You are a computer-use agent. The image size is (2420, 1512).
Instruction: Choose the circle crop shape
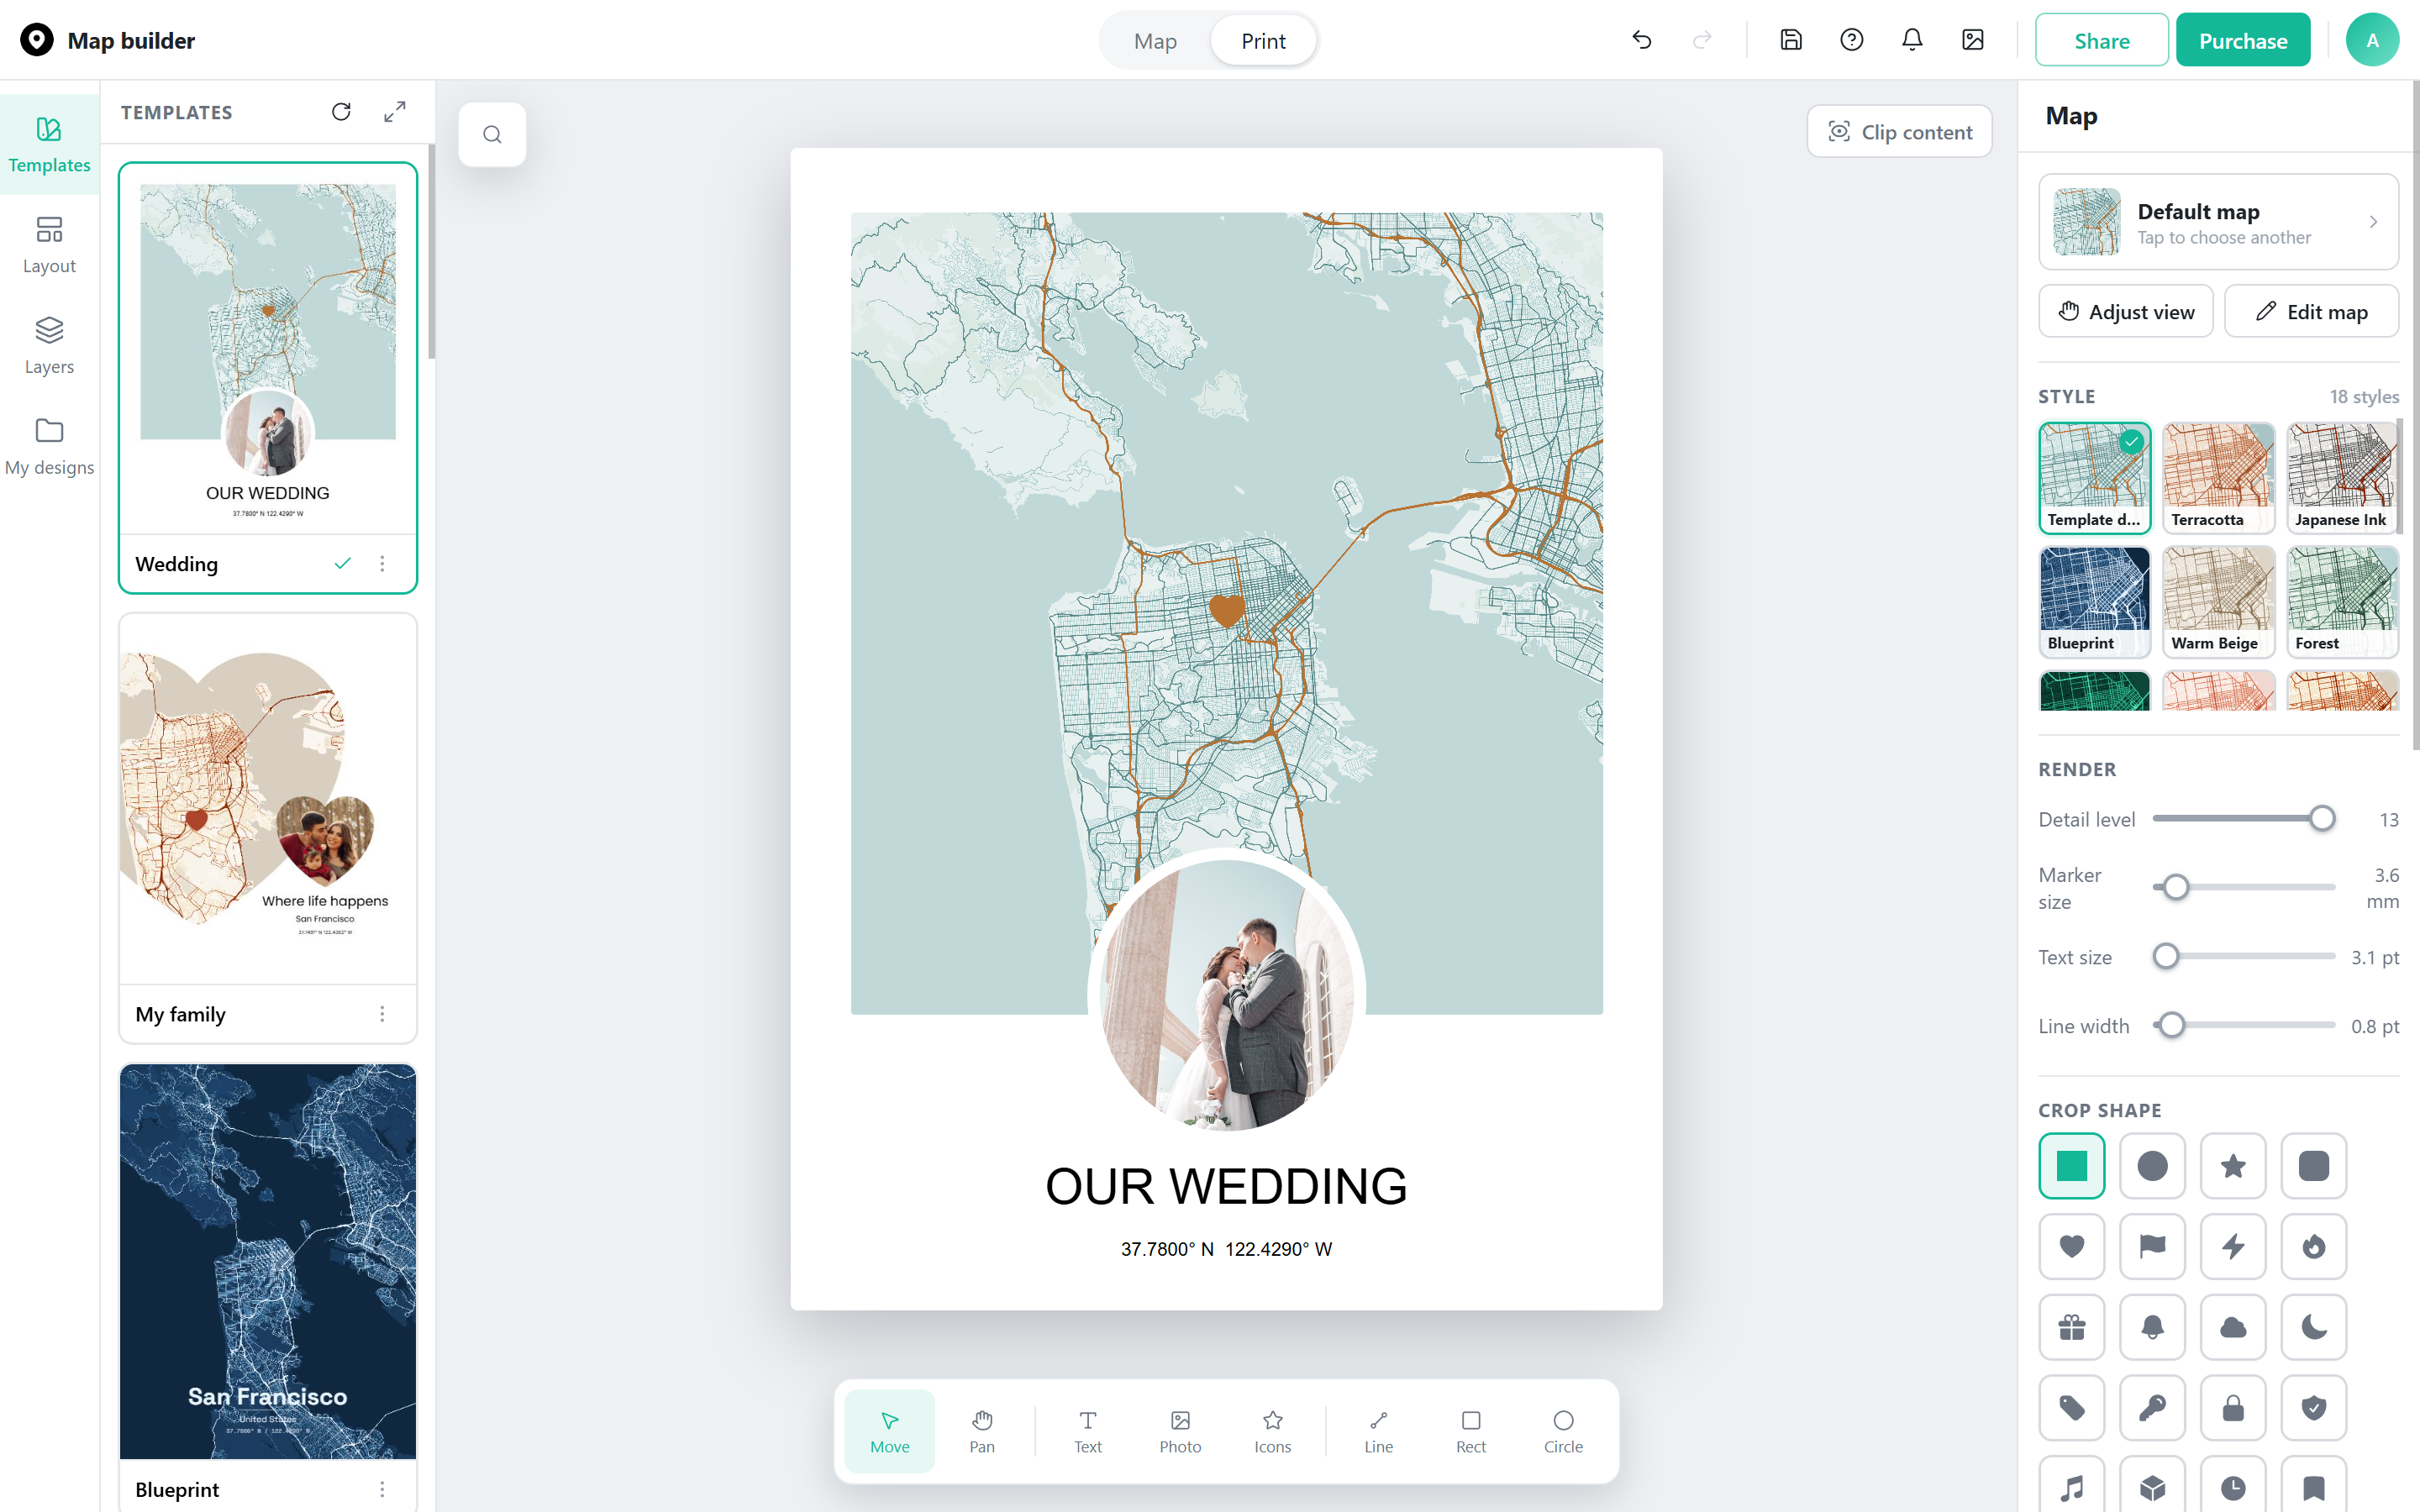(x=2152, y=1166)
